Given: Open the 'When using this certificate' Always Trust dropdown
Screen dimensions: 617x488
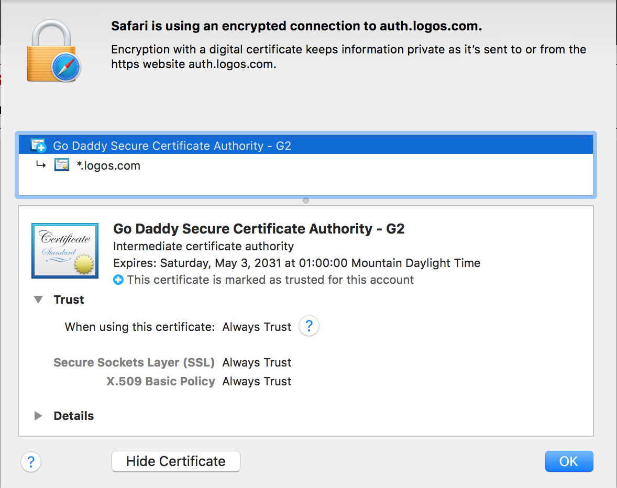Looking at the screenshot, I should [x=257, y=327].
